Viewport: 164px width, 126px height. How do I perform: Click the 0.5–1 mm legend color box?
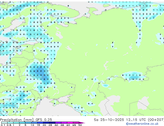(x=10, y=123)
